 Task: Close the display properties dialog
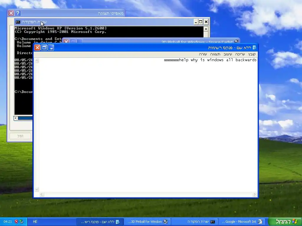11,13
